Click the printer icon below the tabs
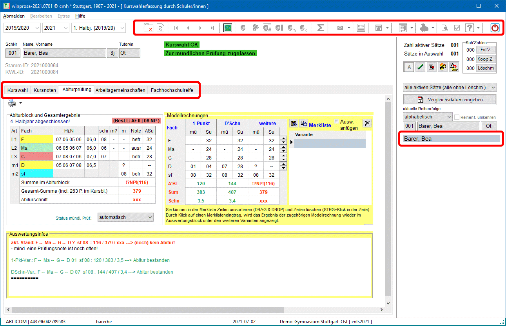The width and height of the screenshot is (506, 326). (13, 103)
